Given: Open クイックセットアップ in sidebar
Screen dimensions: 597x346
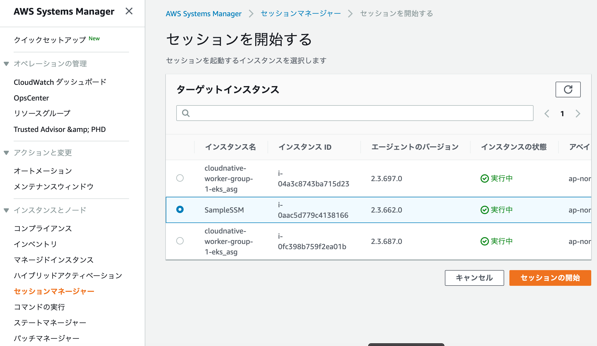Looking at the screenshot, I should [50, 40].
